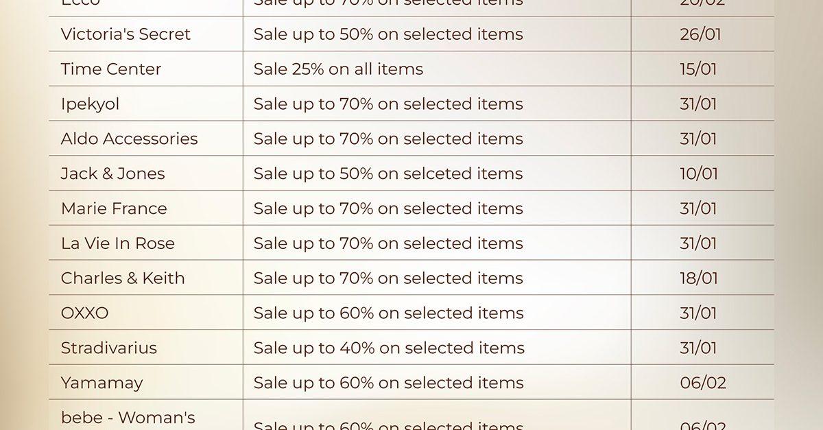Select the Stradivarius store name
This screenshot has width=823, height=430.
[108, 348]
